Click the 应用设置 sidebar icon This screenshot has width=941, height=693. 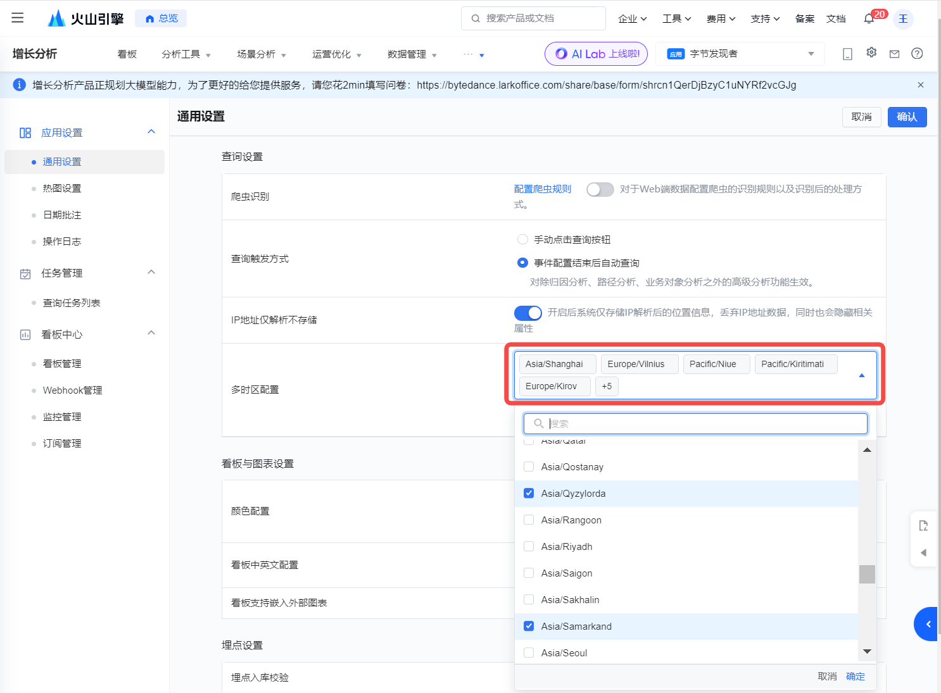pyautogui.click(x=25, y=133)
